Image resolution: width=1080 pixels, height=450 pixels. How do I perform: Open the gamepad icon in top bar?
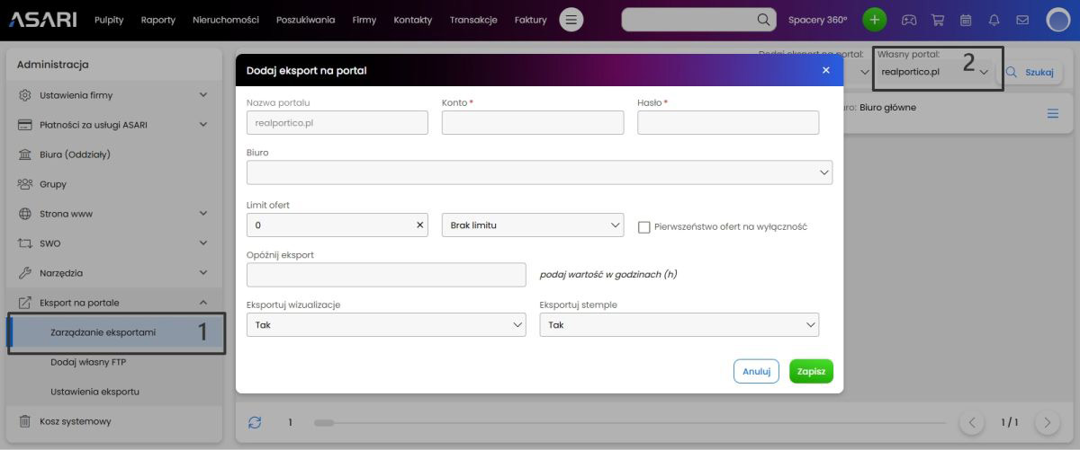[910, 20]
